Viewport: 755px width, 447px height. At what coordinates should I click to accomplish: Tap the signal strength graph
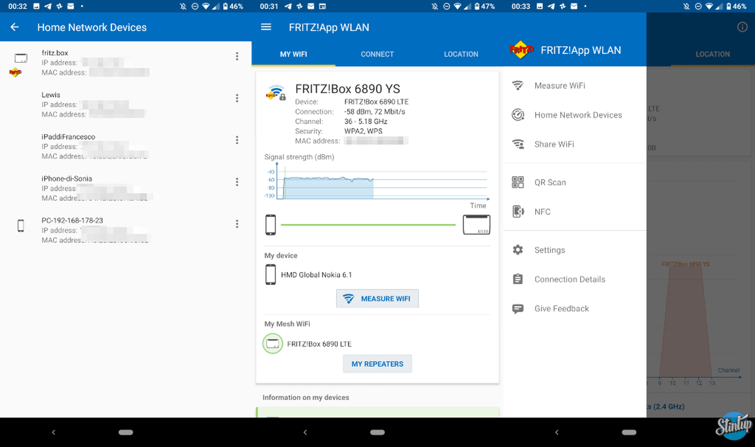pyautogui.click(x=377, y=184)
